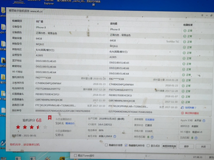
Task: Click the green check icon in 主板序列号 row
Action: click(183, 86)
